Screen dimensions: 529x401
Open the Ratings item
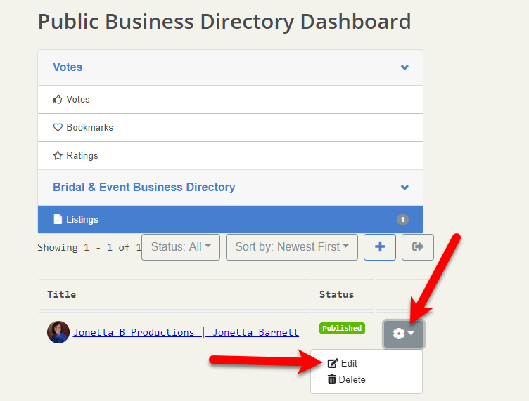click(230, 155)
